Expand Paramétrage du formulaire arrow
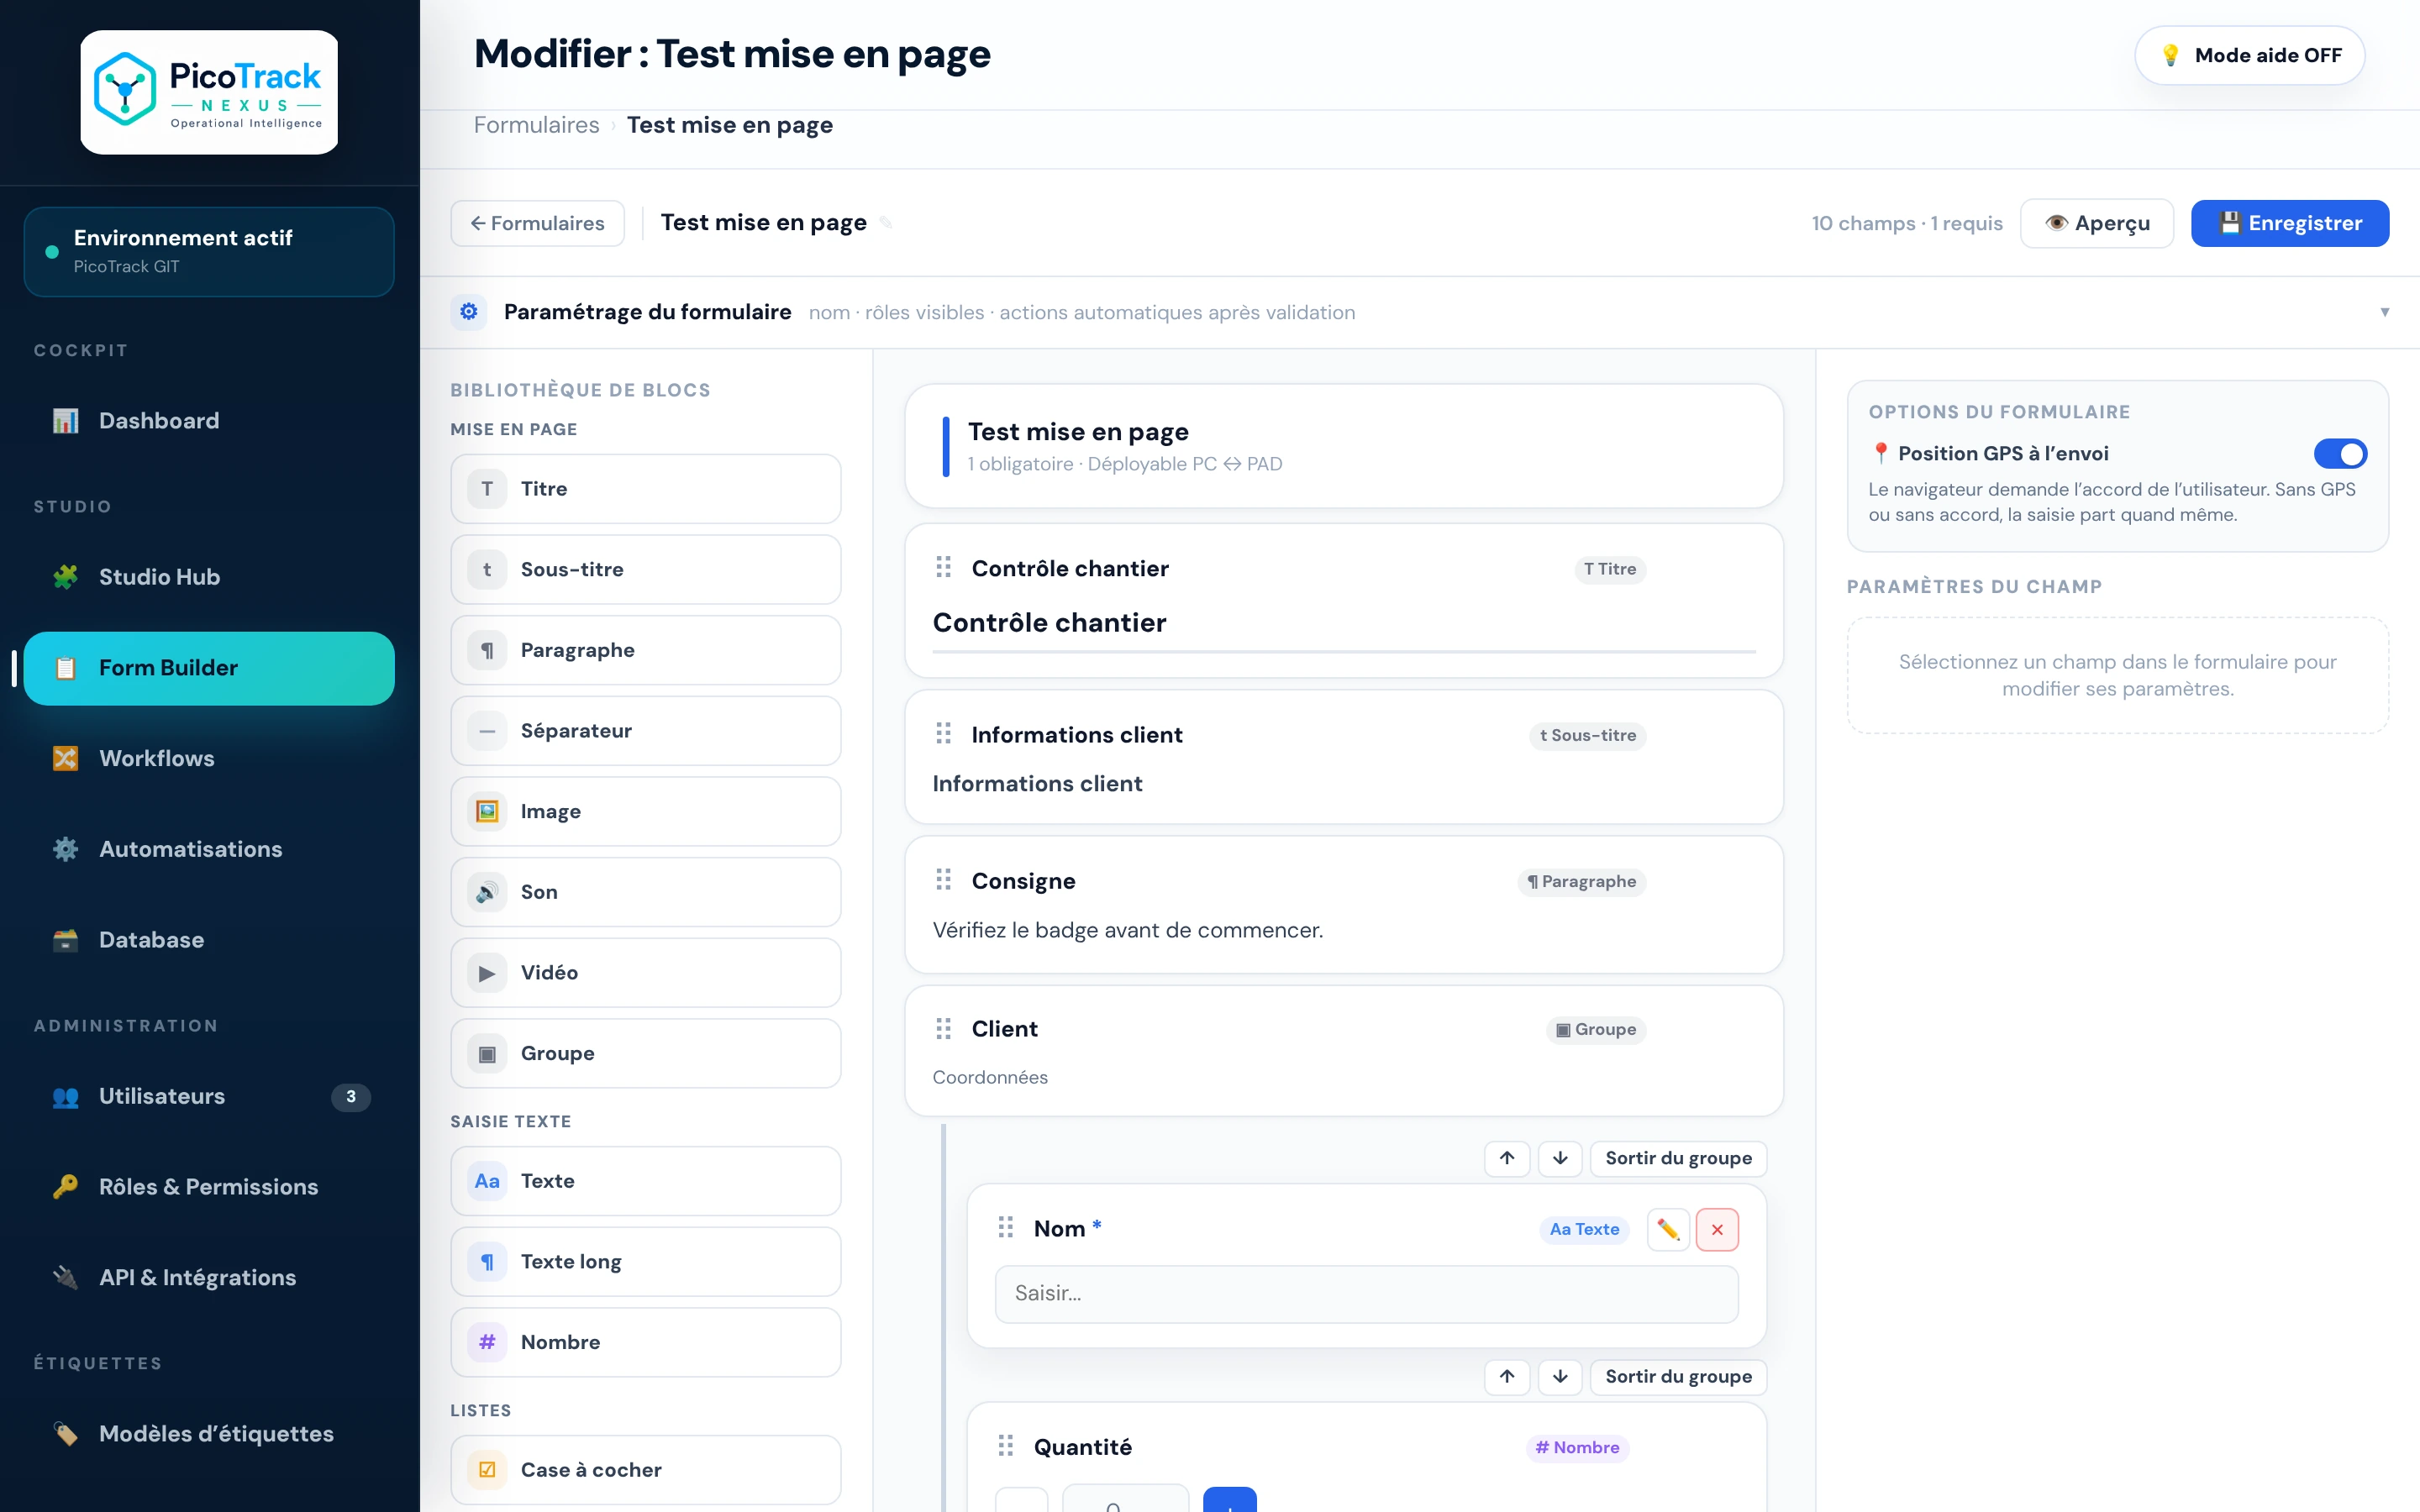This screenshot has height=1512, width=2420. point(2385,312)
